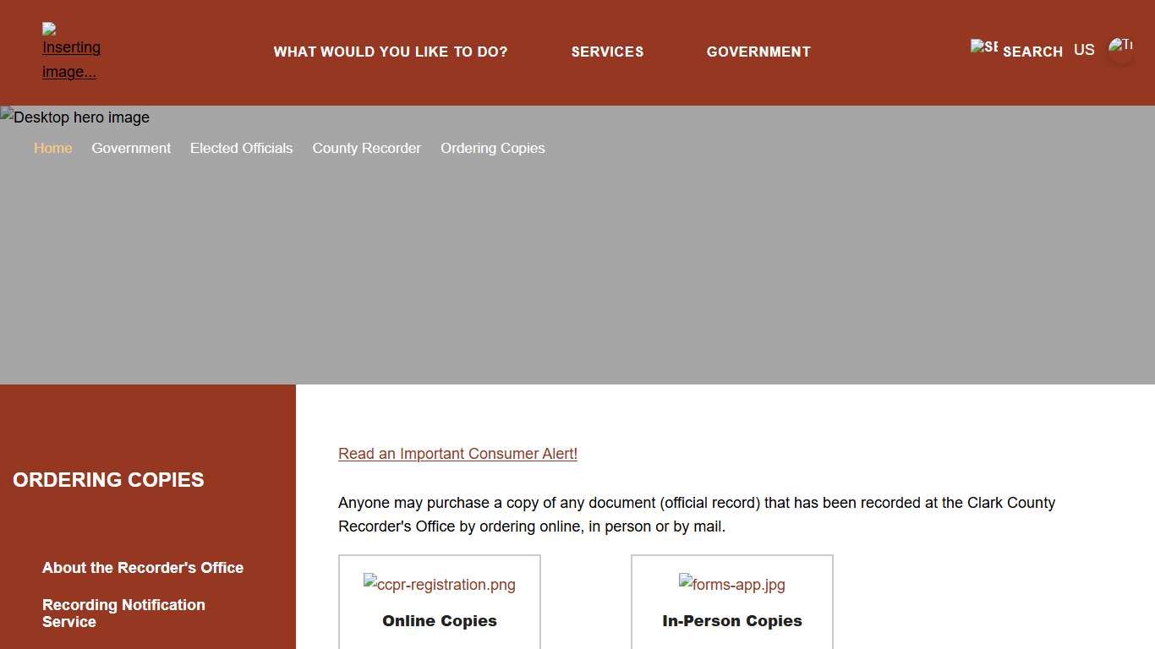Image resolution: width=1155 pixels, height=649 pixels.
Task: Navigate to County Recorder breadcrumb
Action: point(366,148)
